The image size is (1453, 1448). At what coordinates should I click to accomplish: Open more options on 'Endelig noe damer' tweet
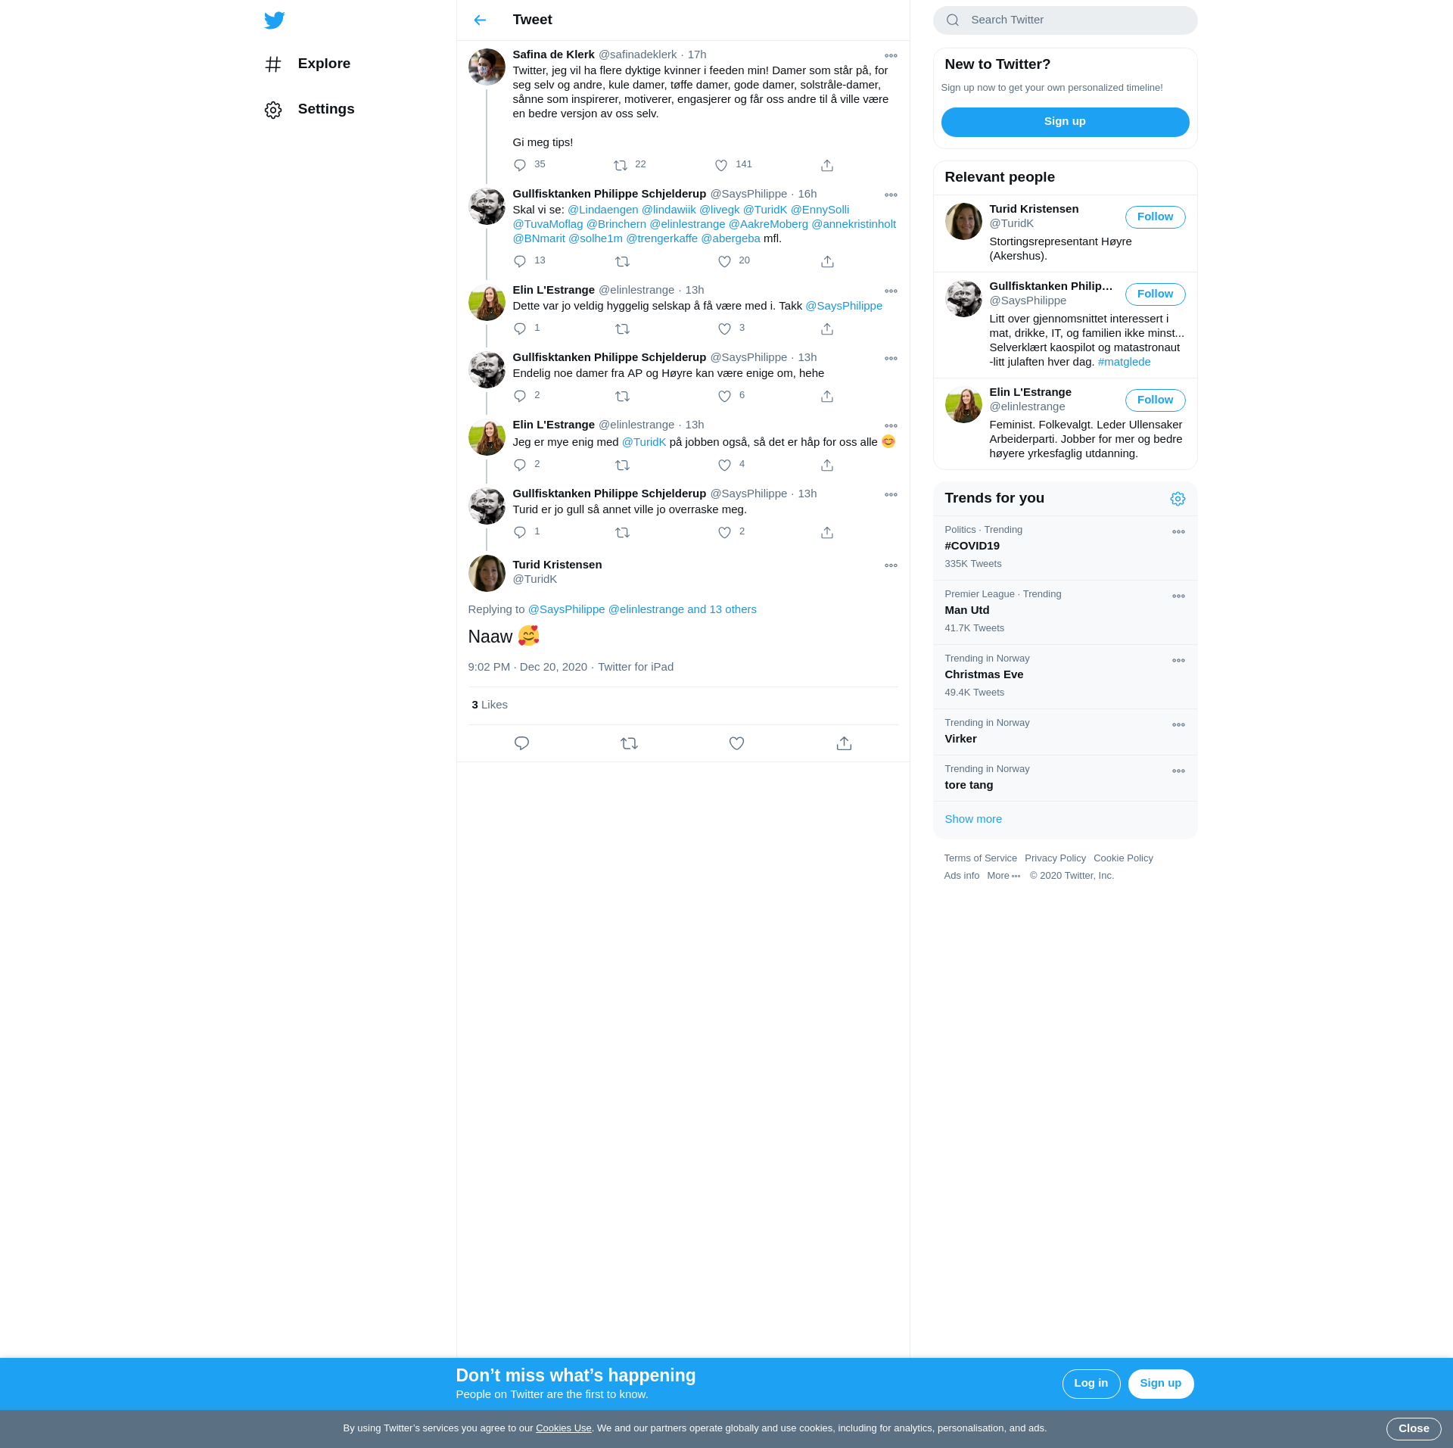click(891, 359)
